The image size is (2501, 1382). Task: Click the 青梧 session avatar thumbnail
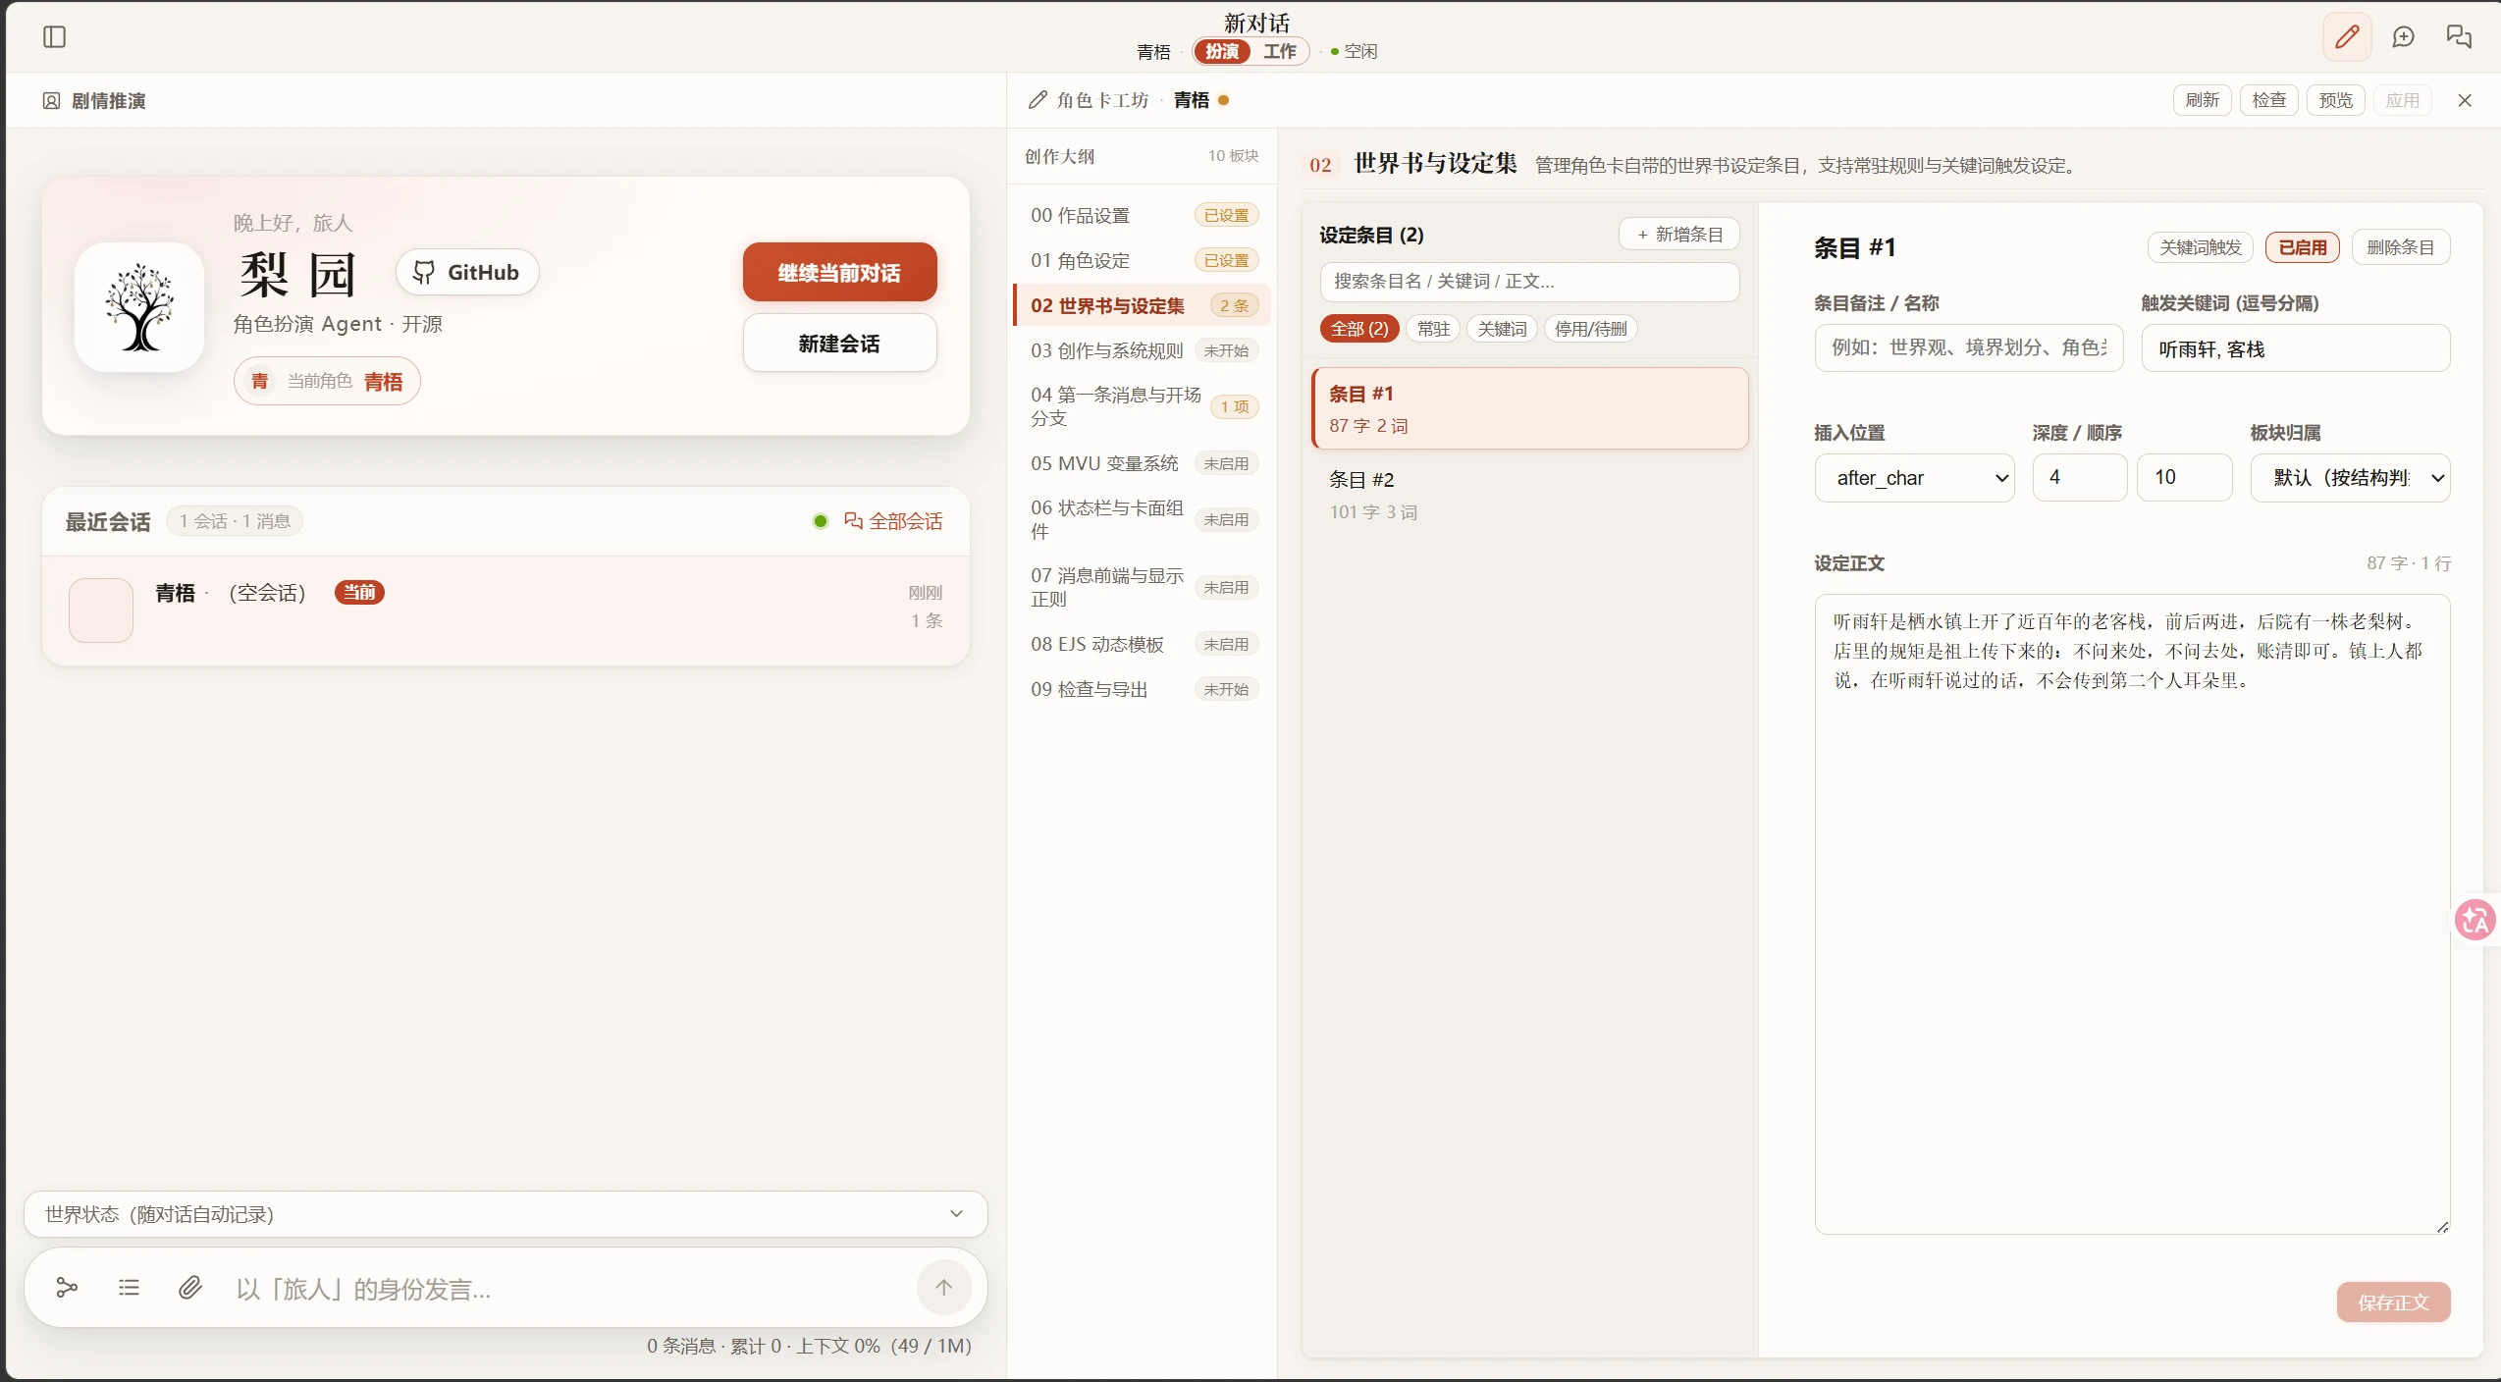[x=101, y=611]
